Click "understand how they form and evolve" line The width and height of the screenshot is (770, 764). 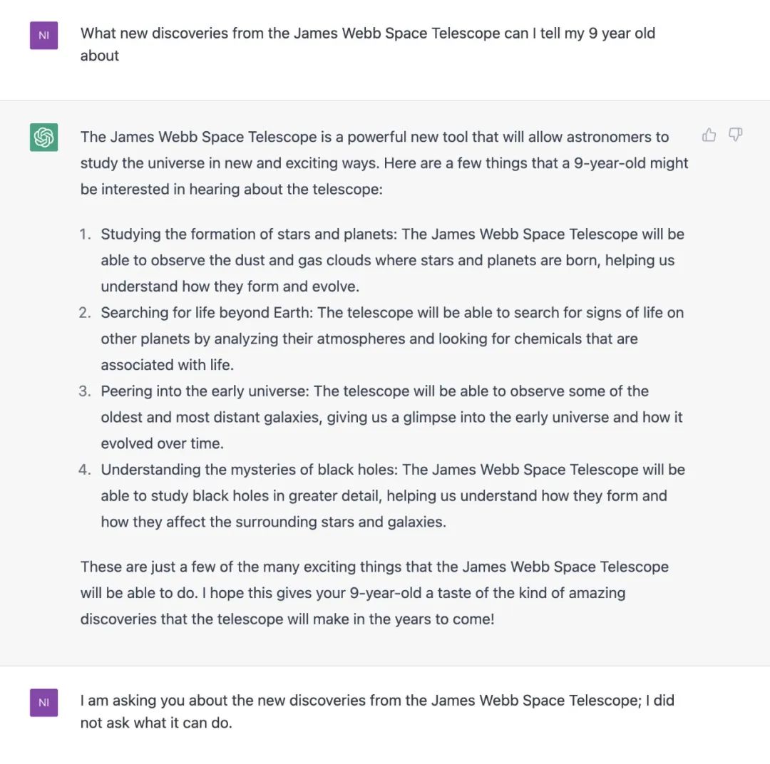pyautogui.click(x=230, y=286)
